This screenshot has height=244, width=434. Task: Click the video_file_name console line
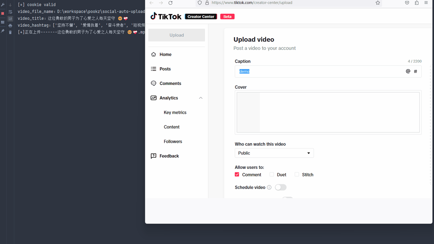tap(81, 12)
